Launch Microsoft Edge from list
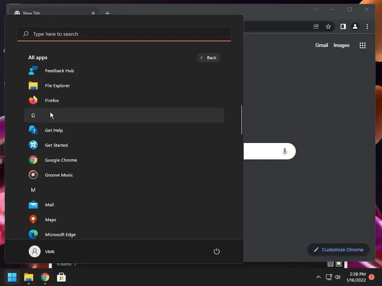This screenshot has height=286, width=382. (x=124, y=235)
